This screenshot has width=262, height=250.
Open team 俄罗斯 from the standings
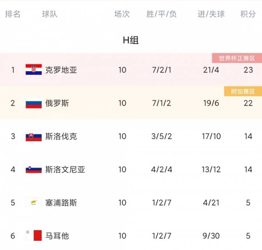click(57, 103)
